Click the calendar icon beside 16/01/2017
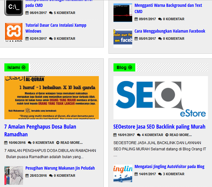This screenshot has width=212, height=187. pyautogui.click(x=115, y=135)
